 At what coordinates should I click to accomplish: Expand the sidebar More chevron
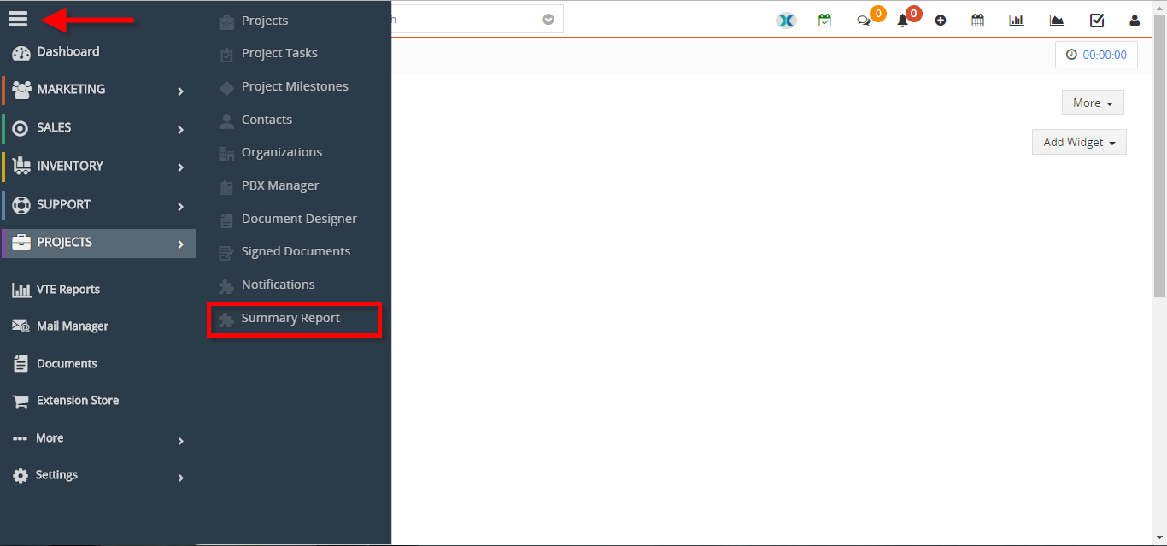(x=180, y=441)
